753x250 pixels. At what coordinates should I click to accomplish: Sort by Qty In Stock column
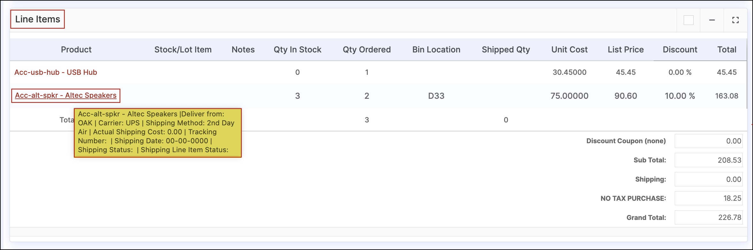[x=297, y=50]
